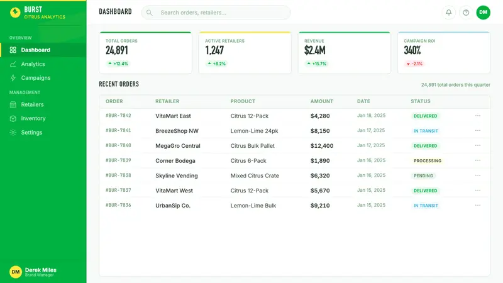Image resolution: width=503 pixels, height=283 pixels.
Task: Select retailer Skyline Vending
Action: click(x=177, y=176)
